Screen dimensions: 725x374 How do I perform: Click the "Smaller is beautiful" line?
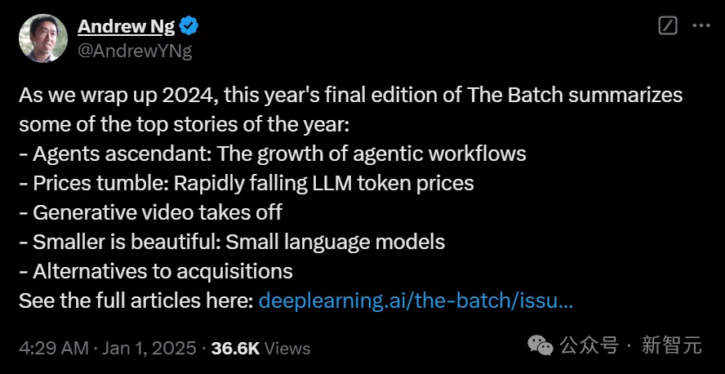[232, 242]
